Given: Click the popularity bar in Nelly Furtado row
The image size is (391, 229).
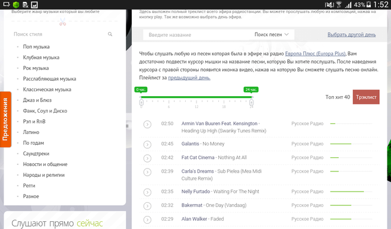Looking at the screenshot, I should pos(351,192).
